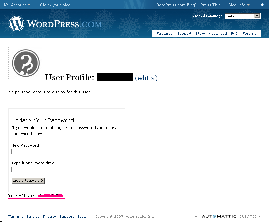Click the Claim your blog! link
The height and width of the screenshot is (223, 269).
(56, 5)
